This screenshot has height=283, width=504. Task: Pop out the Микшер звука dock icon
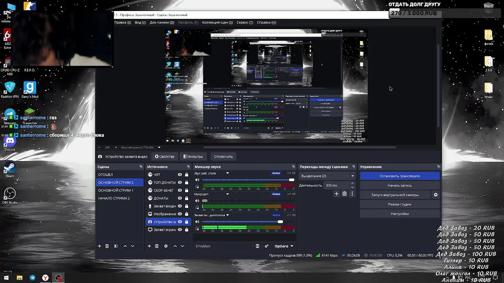tap(293, 167)
